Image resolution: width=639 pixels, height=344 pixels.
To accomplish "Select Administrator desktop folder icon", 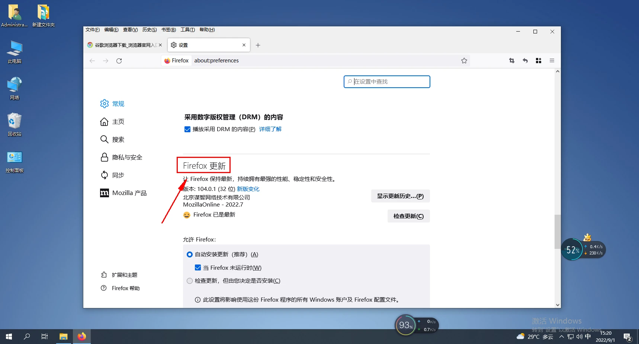I will pos(15,16).
